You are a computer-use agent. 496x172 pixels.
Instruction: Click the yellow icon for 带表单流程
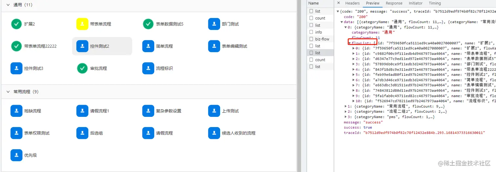click(82, 24)
